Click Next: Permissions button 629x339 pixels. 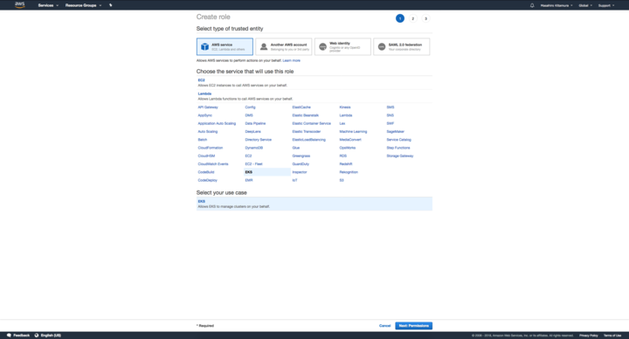coord(413,326)
